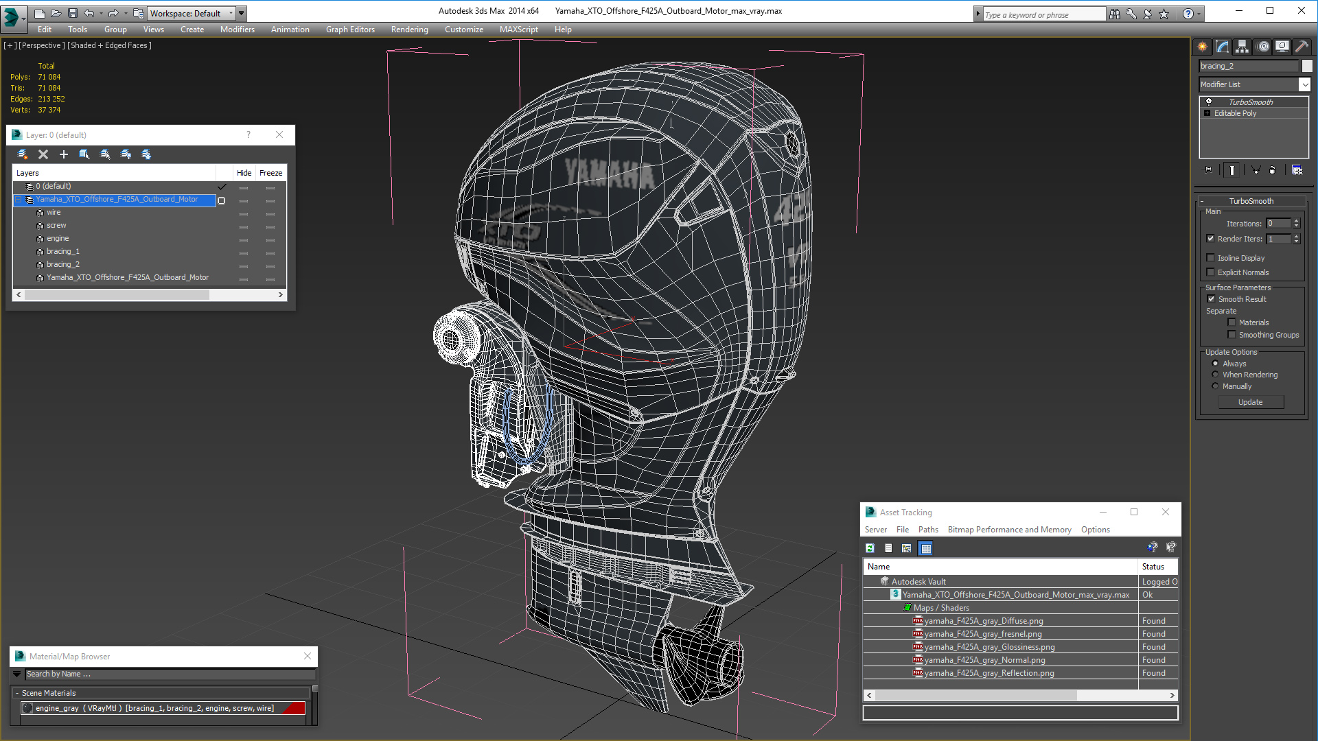Click Remove Modifier trash icon
Image resolution: width=1318 pixels, height=741 pixels.
pos(1273,169)
